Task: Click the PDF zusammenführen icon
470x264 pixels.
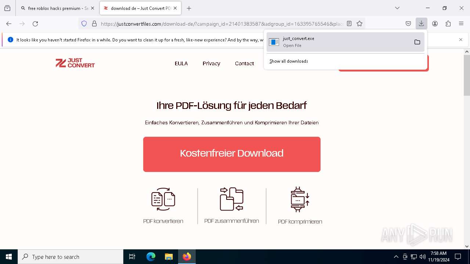Action: click(x=232, y=199)
